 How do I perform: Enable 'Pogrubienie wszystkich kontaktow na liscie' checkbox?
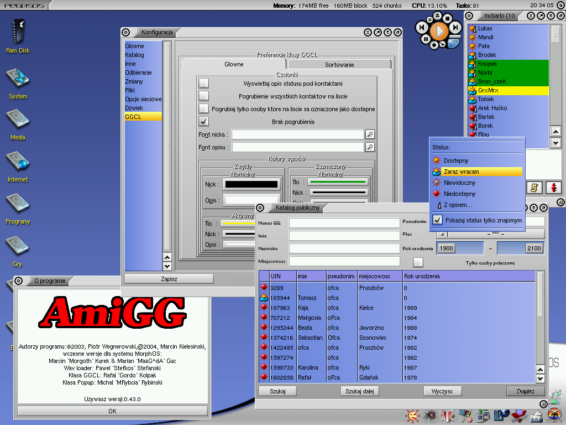point(203,96)
